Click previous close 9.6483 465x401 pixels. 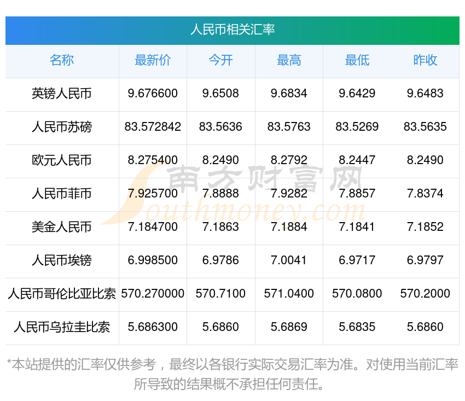coord(425,94)
